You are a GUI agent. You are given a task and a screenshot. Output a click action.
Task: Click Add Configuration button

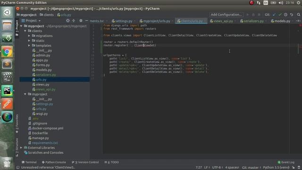pyautogui.click(x=226, y=15)
